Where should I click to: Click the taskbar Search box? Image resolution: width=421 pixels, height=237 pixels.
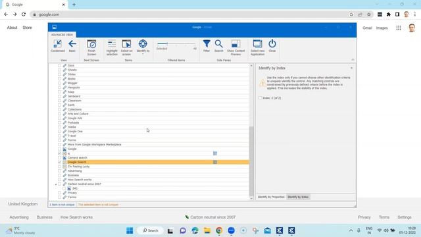click(150, 230)
